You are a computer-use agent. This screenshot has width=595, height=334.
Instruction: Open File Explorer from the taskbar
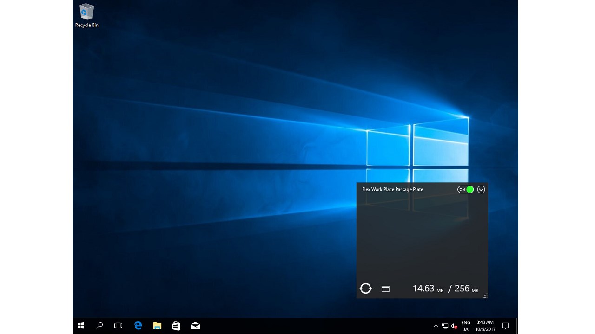click(x=157, y=326)
